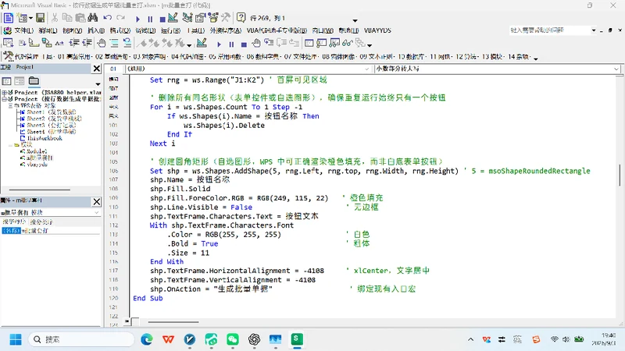Select the 按分类序 properties tab
The height and width of the screenshot is (351, 625).
pos(41,222)
